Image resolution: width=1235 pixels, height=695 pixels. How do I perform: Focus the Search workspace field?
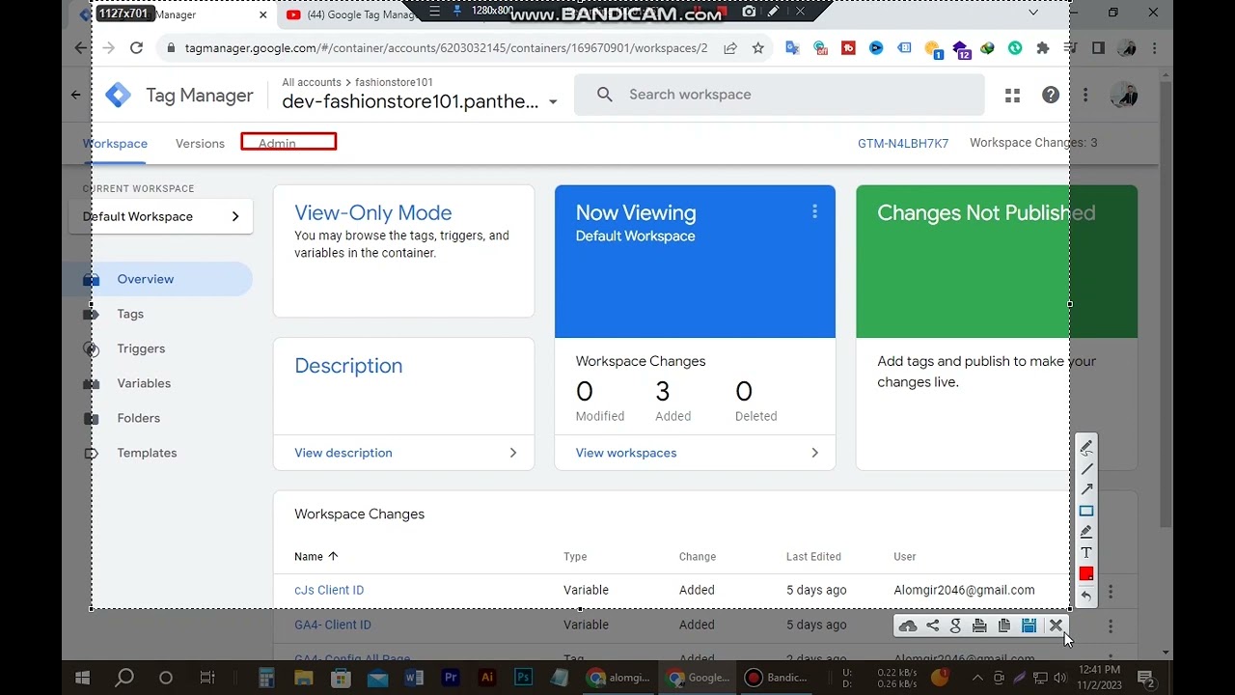780,95
